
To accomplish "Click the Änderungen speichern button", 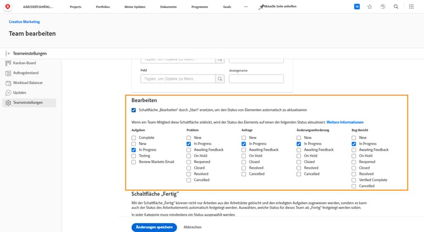I will point(154,227).
